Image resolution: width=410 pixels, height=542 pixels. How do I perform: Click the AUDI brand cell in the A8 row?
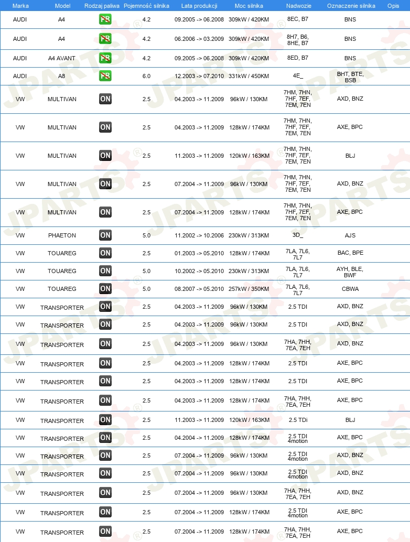coord(20,76)
